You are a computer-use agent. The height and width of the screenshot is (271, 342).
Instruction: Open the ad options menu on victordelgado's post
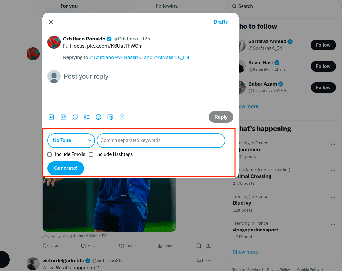tap(208, 260)
